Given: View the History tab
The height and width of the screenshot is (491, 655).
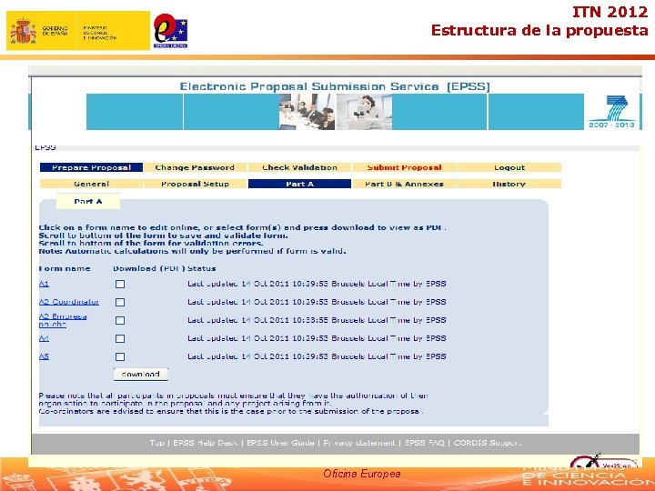Looking at the screenshot, I should click(x=509, y=184).
